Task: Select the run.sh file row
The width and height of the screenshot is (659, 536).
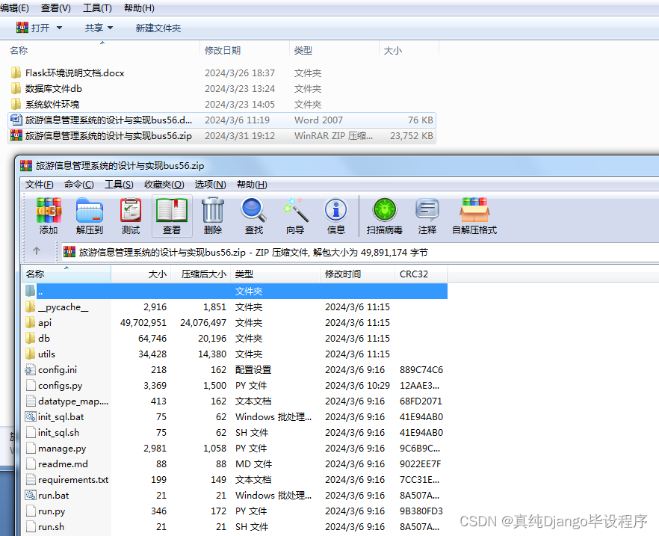Action: (x=235, y=527)
